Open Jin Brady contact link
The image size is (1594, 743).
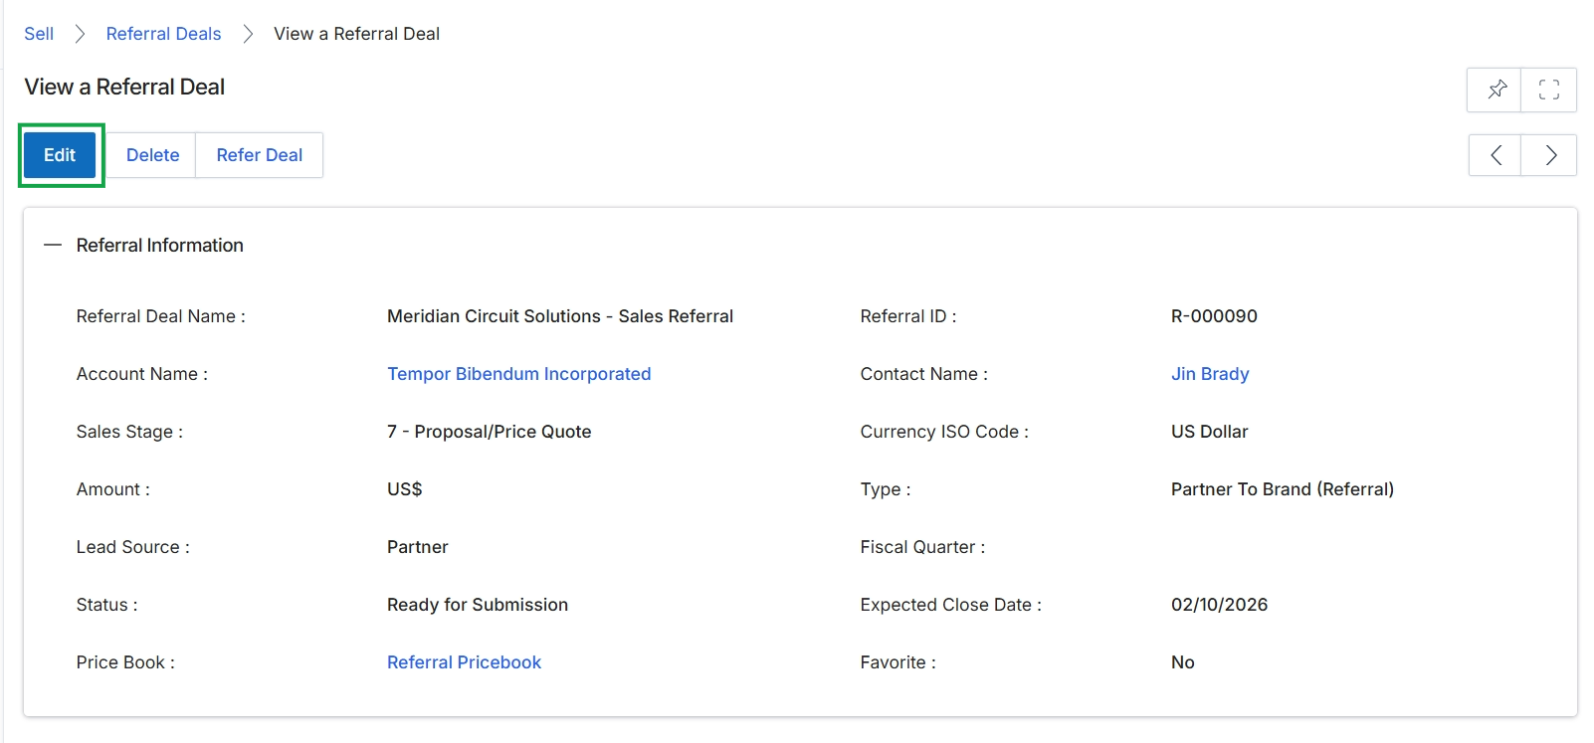(x=1210, y=374)
